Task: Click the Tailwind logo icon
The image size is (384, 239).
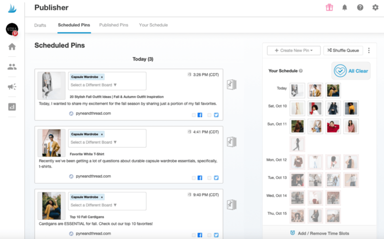Action: (12, 9)
